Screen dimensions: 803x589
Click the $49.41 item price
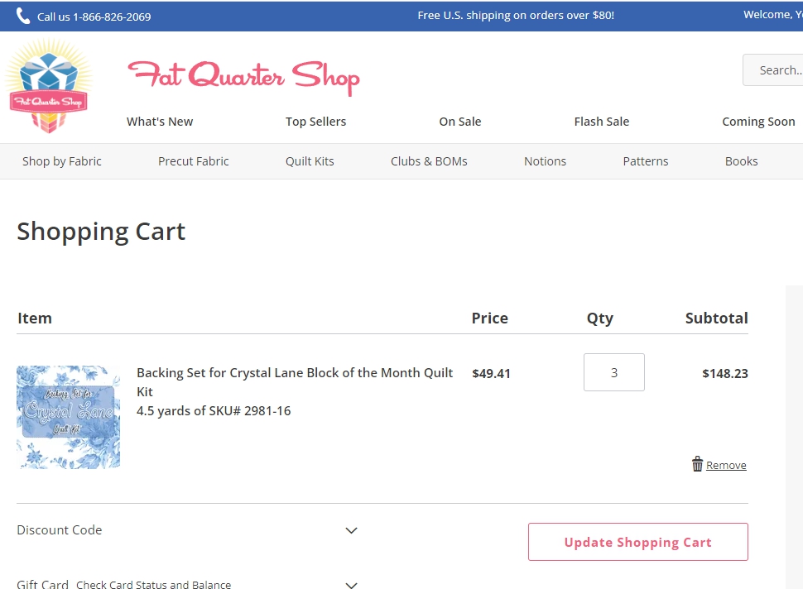click(x=491, y=374)
